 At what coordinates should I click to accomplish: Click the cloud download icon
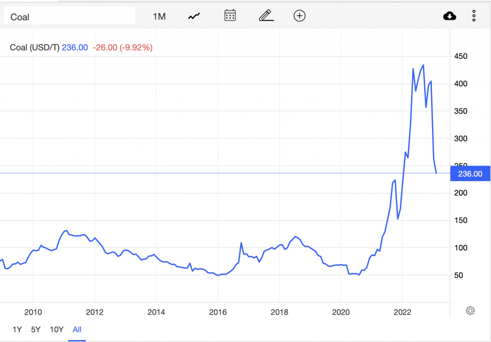(450, 16)
